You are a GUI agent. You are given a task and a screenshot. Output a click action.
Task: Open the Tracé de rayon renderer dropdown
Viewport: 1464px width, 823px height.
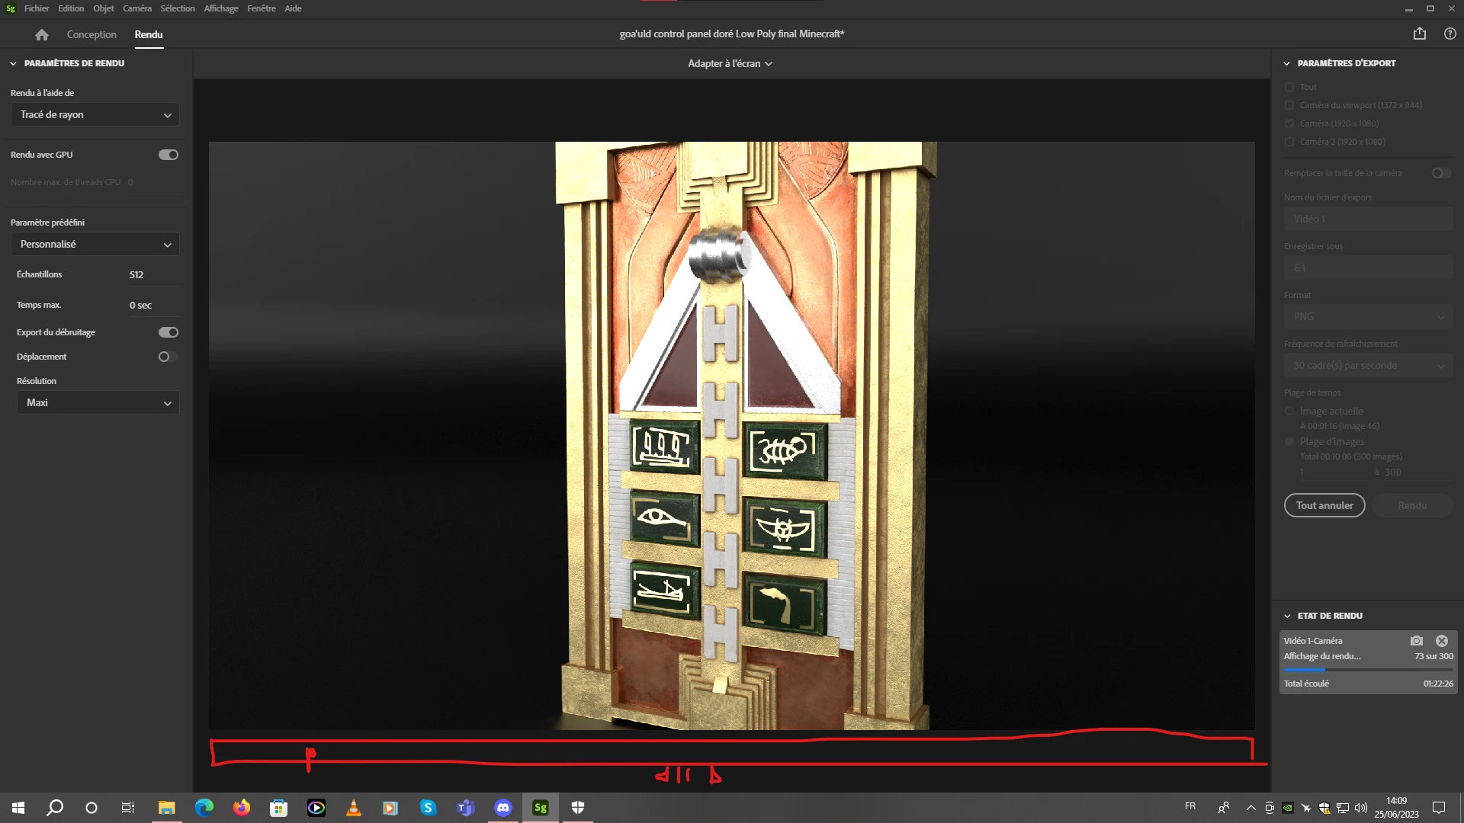(x=95, y=115)
